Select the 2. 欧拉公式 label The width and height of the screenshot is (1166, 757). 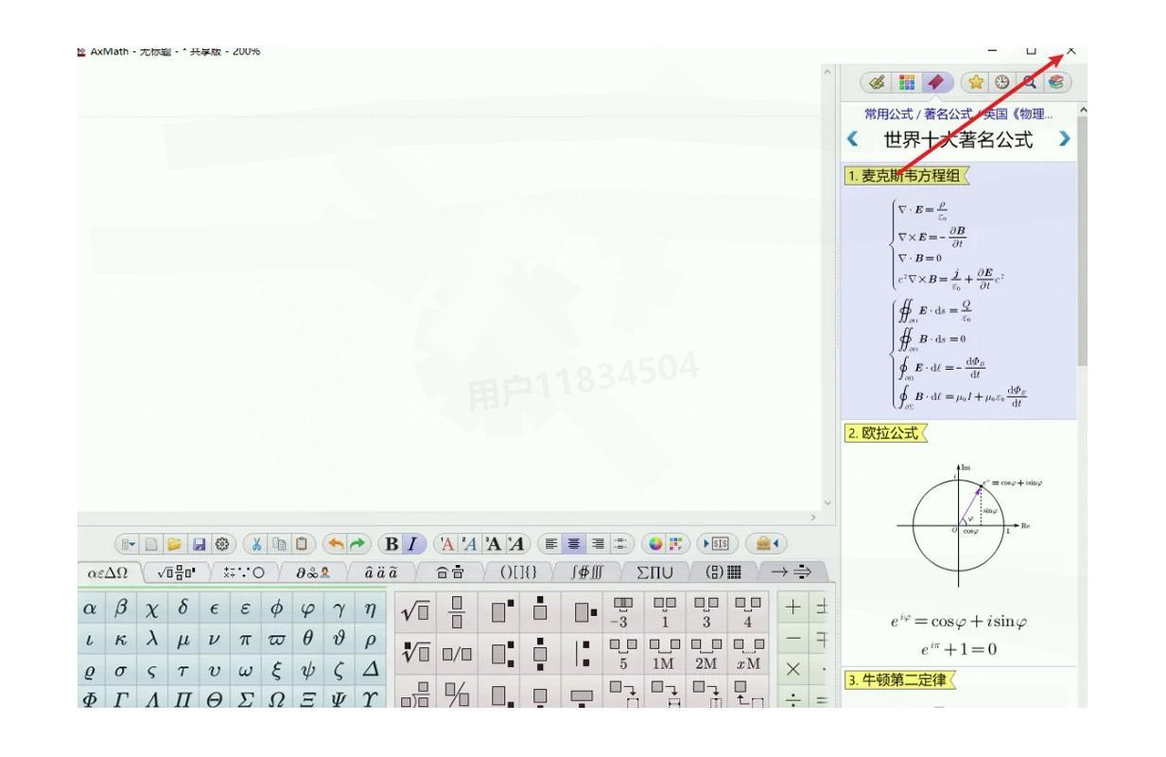pos(884,432)
